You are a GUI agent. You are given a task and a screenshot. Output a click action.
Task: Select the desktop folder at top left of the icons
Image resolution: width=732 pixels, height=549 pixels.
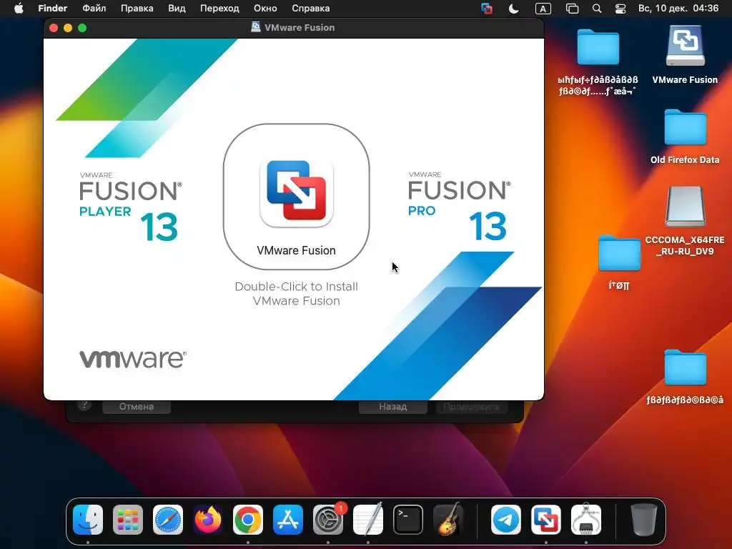pos(598,46)
